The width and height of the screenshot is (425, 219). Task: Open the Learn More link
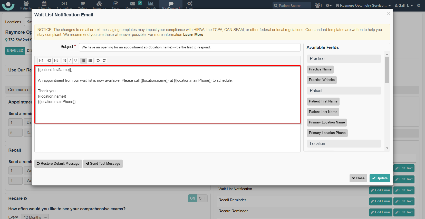[x=193, y=35]
